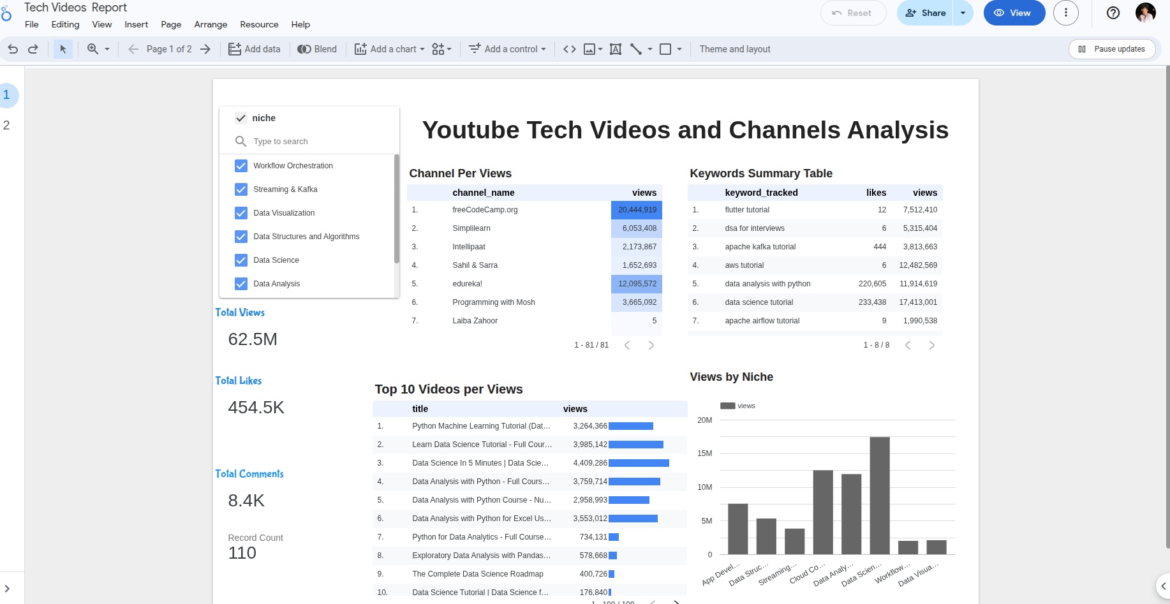Click the zoom magnifier icon
Image resolution: width=1170 pixels, height=604 pixels.
coord(93,49)
